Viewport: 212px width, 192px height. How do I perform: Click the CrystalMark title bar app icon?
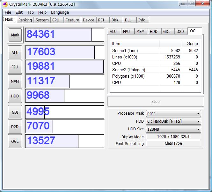[5, 4]
